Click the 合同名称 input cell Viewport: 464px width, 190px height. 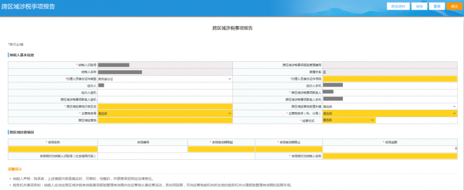(x=52, y=149)
